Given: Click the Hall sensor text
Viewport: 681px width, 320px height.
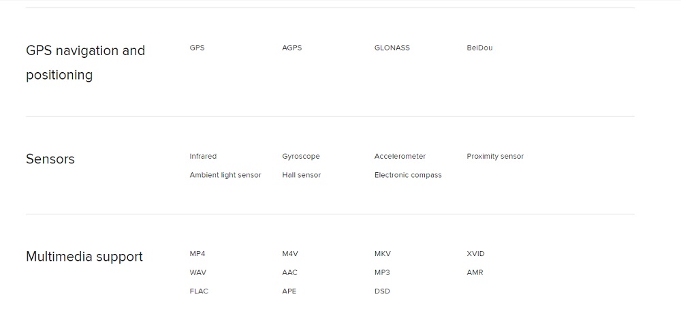Looking at the screenshot, I should [301, 175].
